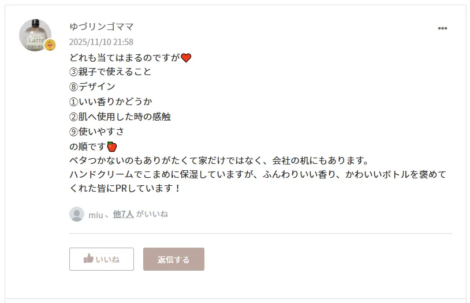Click the sentence starting with ベタつかないのも

(219, 160)
